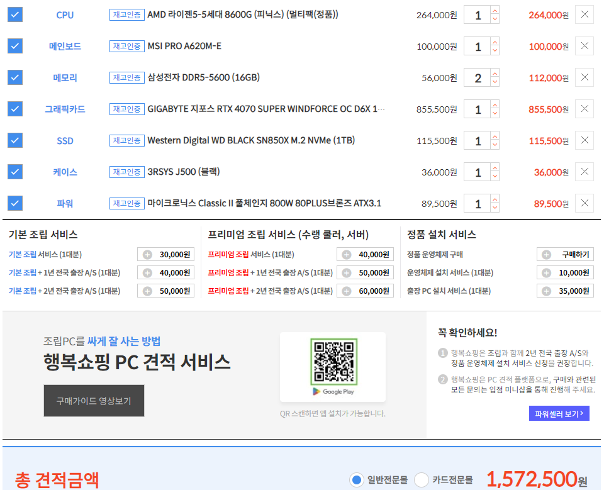Select the 일반전문몰 radio option
The width and height of the screenshot is (604, 490).
tap(357, 480)
